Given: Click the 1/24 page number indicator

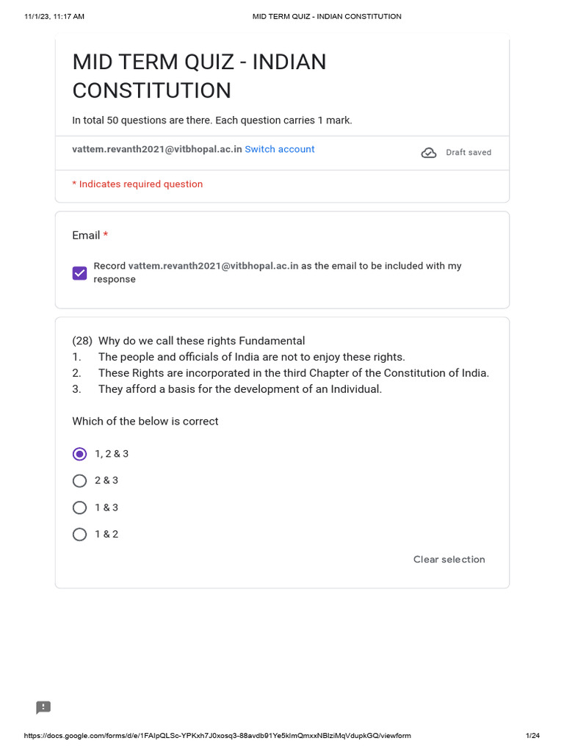Looking at the screenshot, I should (532, 736).
